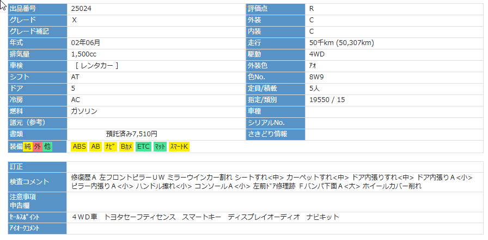
Task: Click the green 他 legend tag
Action: pyautogui.click(x=47, y=147)
